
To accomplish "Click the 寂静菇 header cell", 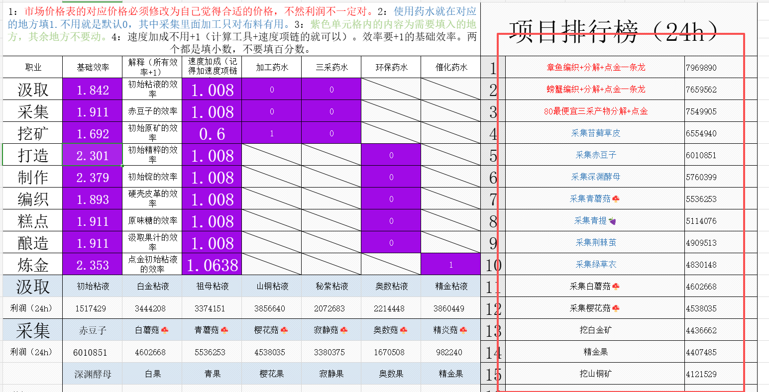I will point(331,330).
